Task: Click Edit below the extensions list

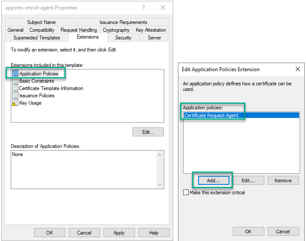Action: pyautogui.click(x=148, y=132)
